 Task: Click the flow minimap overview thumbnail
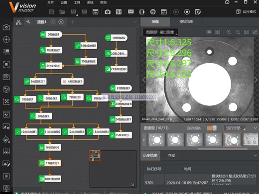coord(95,156)
